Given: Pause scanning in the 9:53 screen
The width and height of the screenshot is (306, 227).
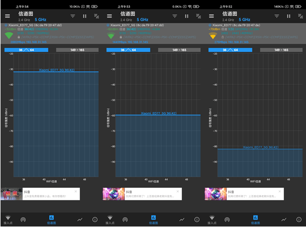Looking at the screenshot, I should [x=187, y=16].
